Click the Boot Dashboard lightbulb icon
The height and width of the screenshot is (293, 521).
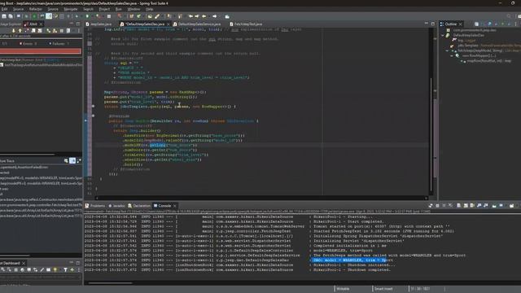55,269
